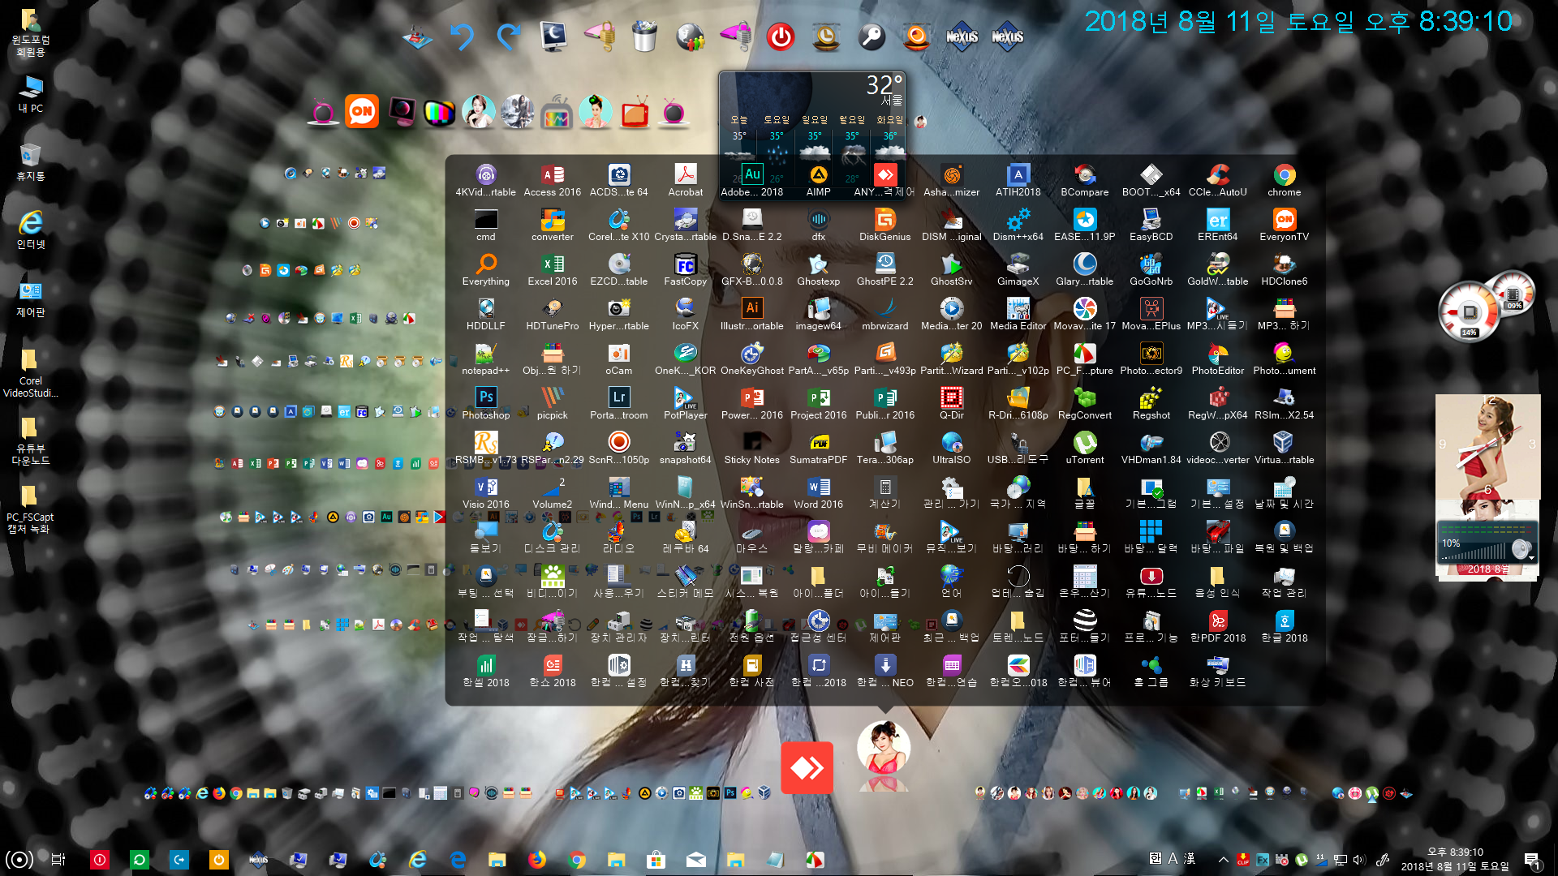Viewport: 1558px width, 876px height.
Task: Open Excel 2016 shortcut
Action: pyautogui.click(x=553, y=269)
